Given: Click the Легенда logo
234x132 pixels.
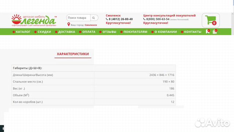Looking at the screenshot, I should coord(34,21).
